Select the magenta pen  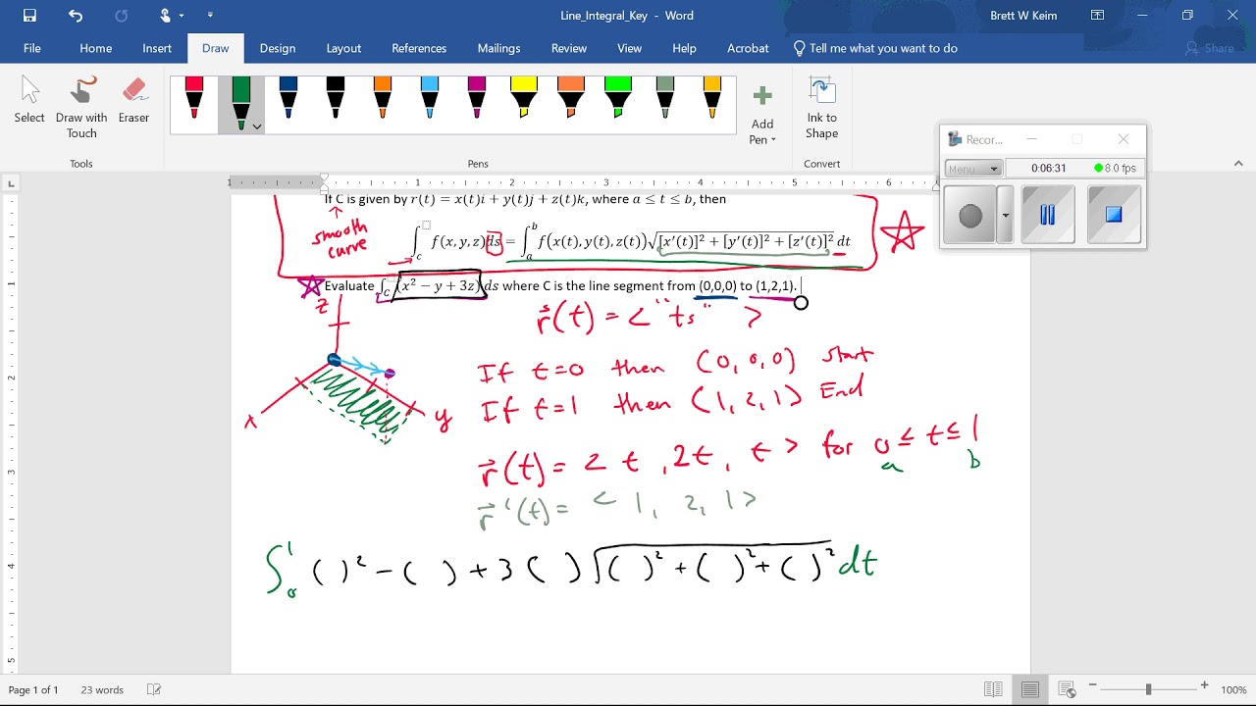click(x=477, y=98)
